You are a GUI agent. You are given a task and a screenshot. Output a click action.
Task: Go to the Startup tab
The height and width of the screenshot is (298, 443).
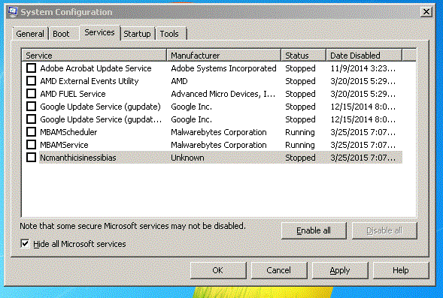(x=137, y=34)
